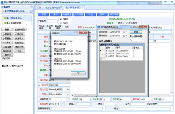Screen dimensions: 175x114
Task: Select the F华氏 radio button
Action: [x=61, y=23]
